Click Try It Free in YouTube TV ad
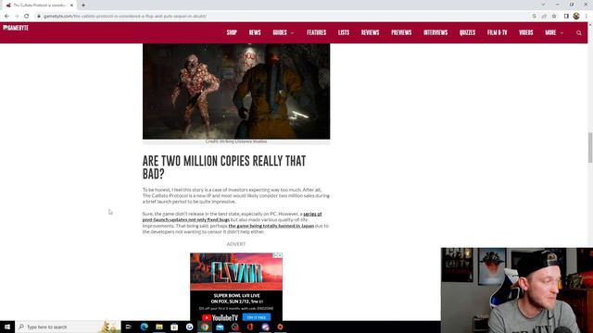Screen dimensions: 593x333 click(x=257, y=317)
